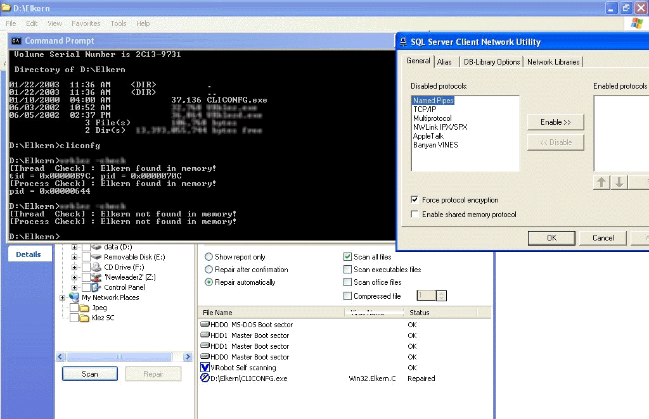
Task: Click the Klez SC folder icon
Action: tap(84, 318)
